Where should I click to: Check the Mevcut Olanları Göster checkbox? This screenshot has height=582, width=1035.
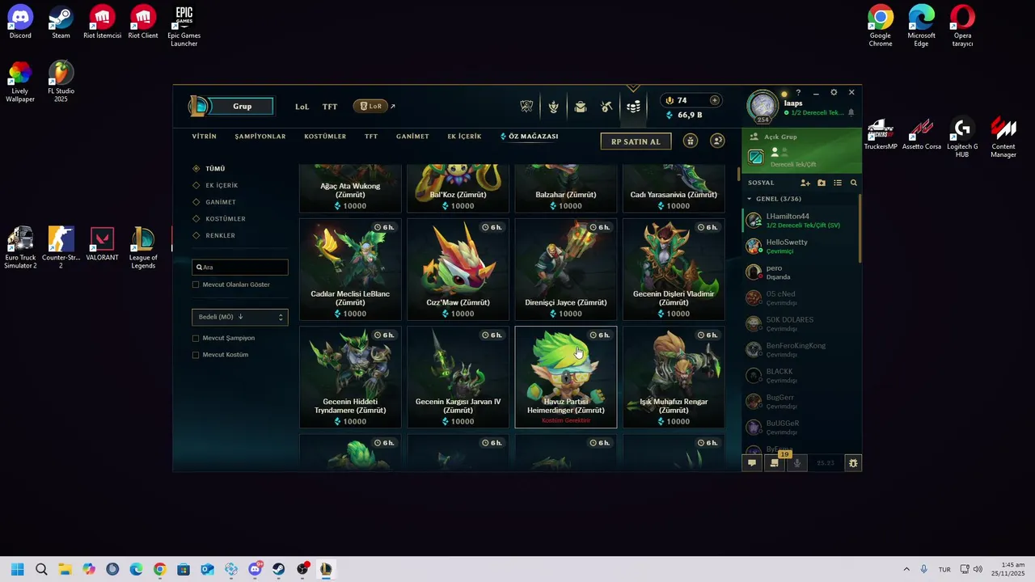pos(196,285)
